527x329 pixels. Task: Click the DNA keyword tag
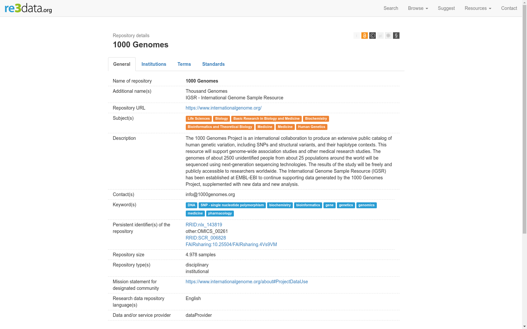(191, 205)
